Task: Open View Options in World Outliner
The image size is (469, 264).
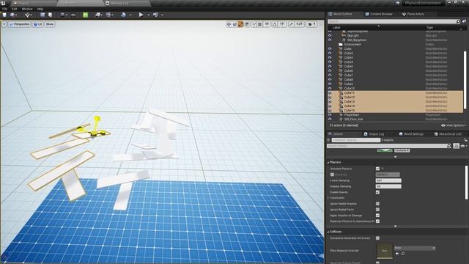Action: [454, 125]
